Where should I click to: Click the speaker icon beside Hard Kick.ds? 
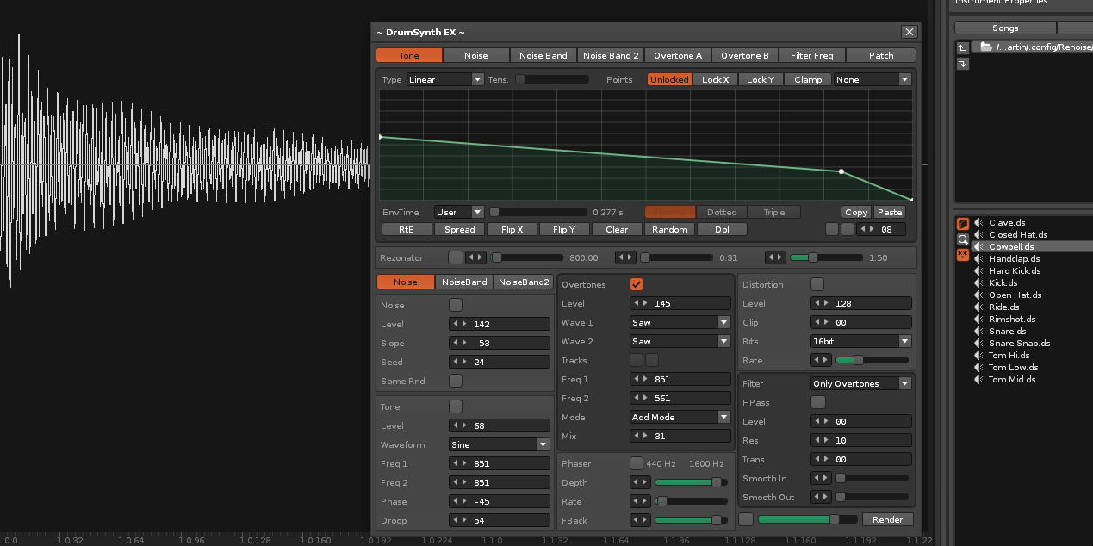coord(979,271)
